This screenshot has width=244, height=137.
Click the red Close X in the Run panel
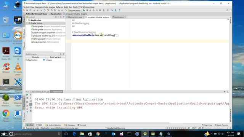27,109
